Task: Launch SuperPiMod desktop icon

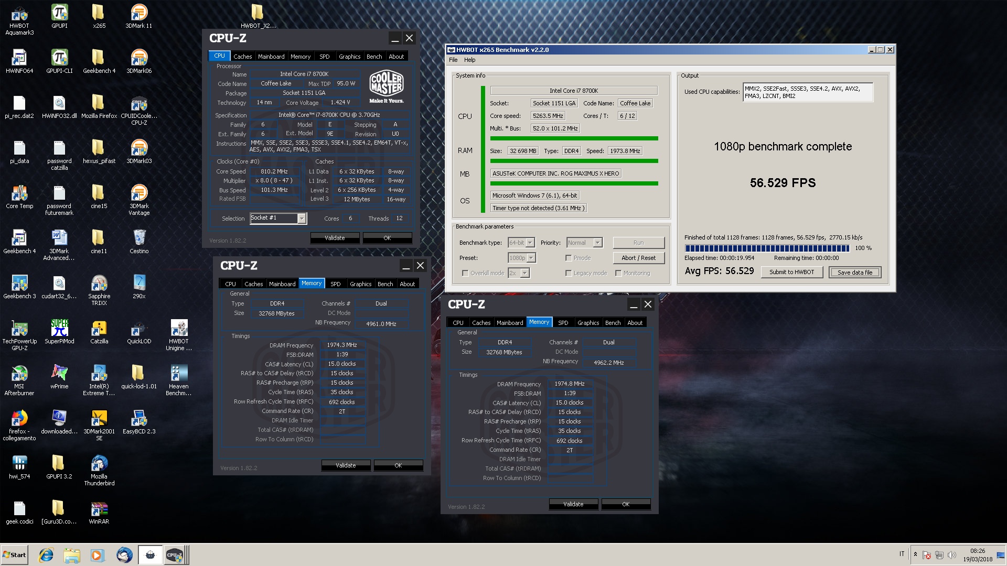Action: 59,332
